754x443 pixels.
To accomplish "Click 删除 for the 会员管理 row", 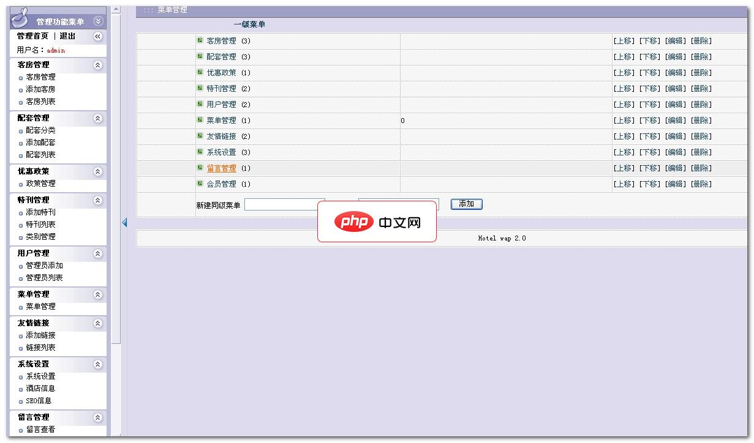I will click(x=701, y=184).
